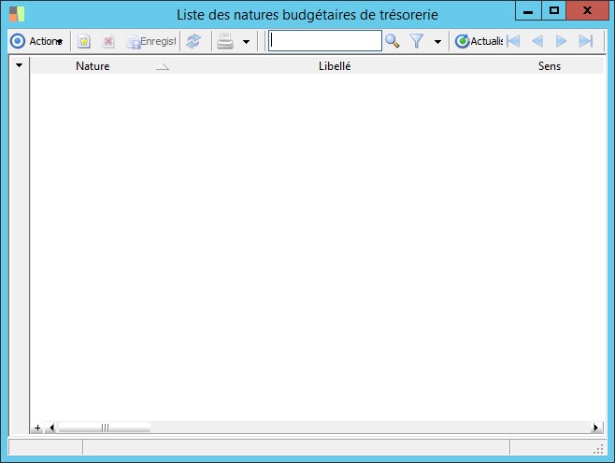This screenshot has width=615, height=463.
Task: Click the horizontal scrollbar right arrow
Action: coord(596,428)
